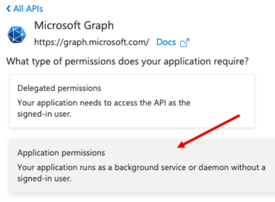275x202 pixels.
Task: Click the https://graph.microsoft.com/ URL text
Action: pos(91,42)
